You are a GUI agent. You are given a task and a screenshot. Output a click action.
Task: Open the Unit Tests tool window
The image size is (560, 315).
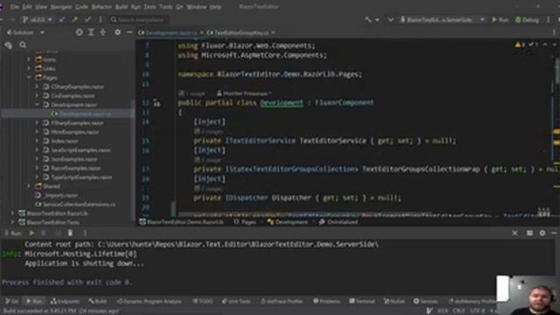click(236, 301)
